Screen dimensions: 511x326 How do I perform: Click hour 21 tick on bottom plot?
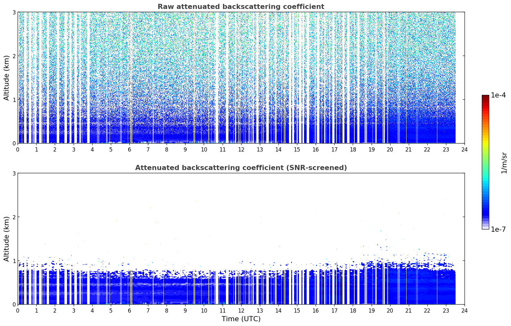408,310
